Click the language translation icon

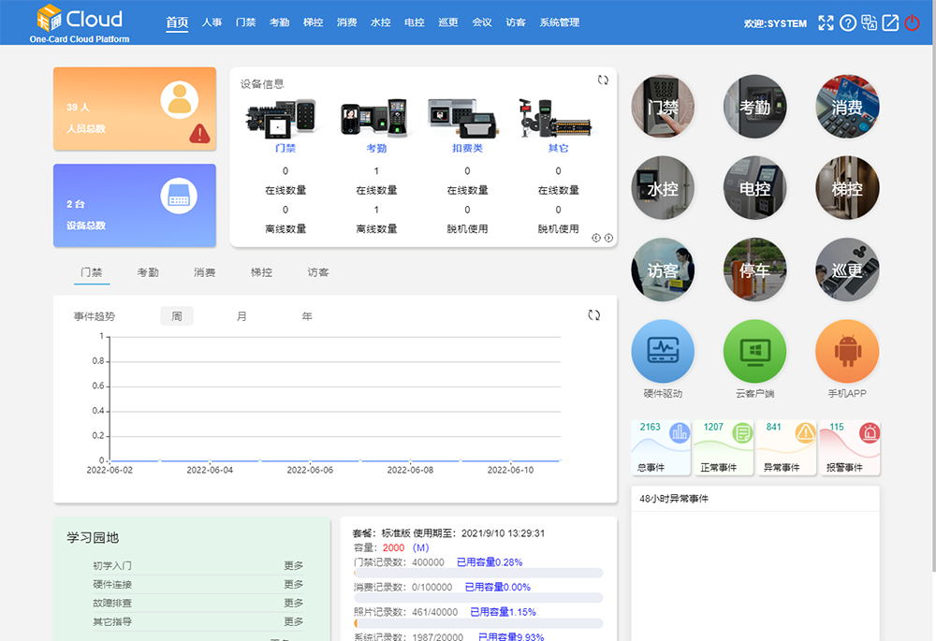click(870, 23)
